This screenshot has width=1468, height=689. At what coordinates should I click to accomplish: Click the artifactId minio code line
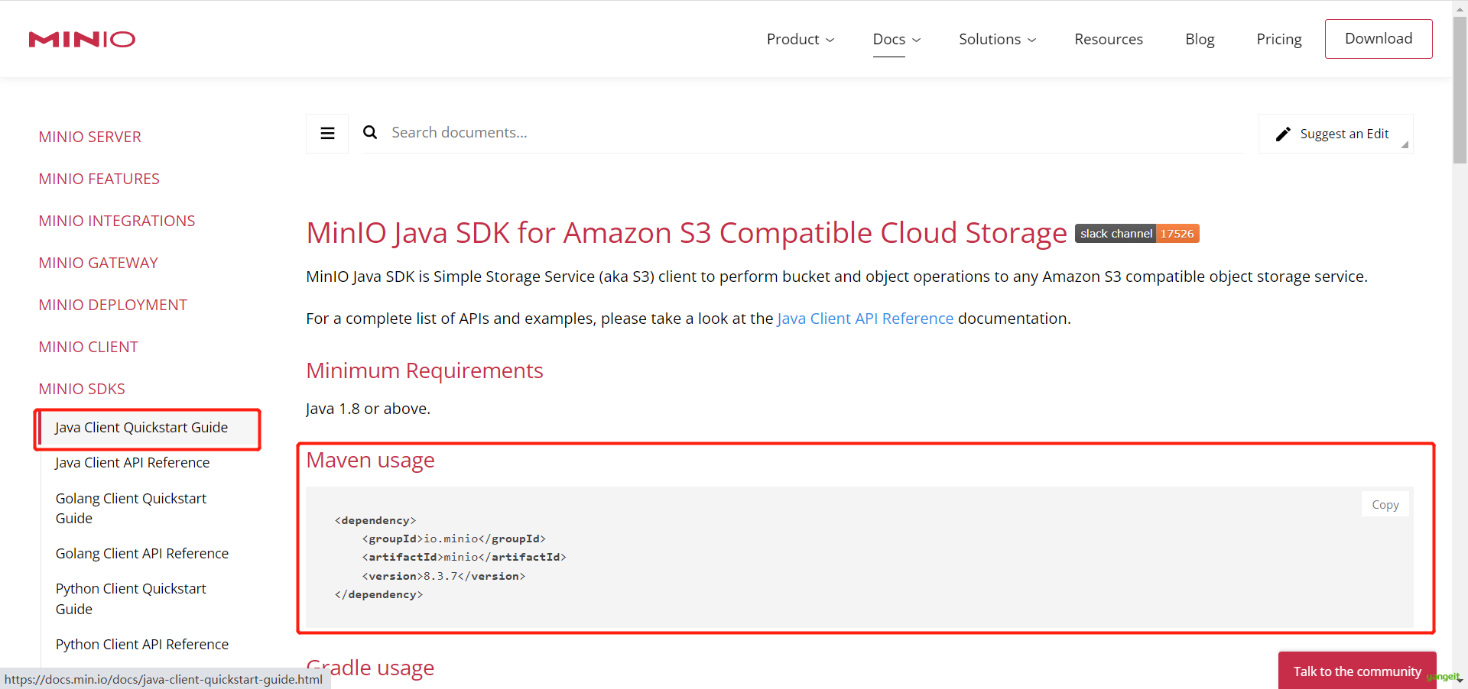click(x=464, y=557)
